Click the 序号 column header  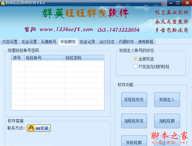pos(18,58)
